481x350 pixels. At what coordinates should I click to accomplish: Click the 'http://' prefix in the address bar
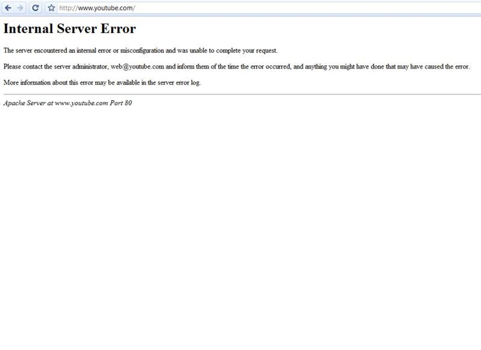click(68, 8)
